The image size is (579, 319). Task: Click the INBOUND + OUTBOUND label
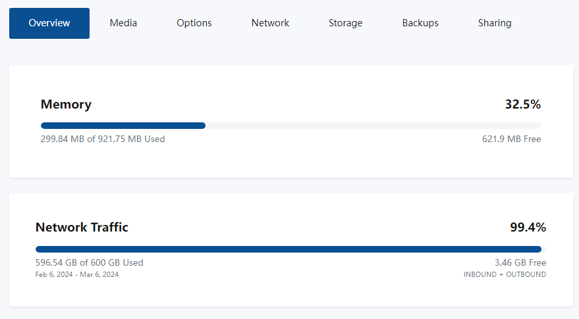[505, 274]
